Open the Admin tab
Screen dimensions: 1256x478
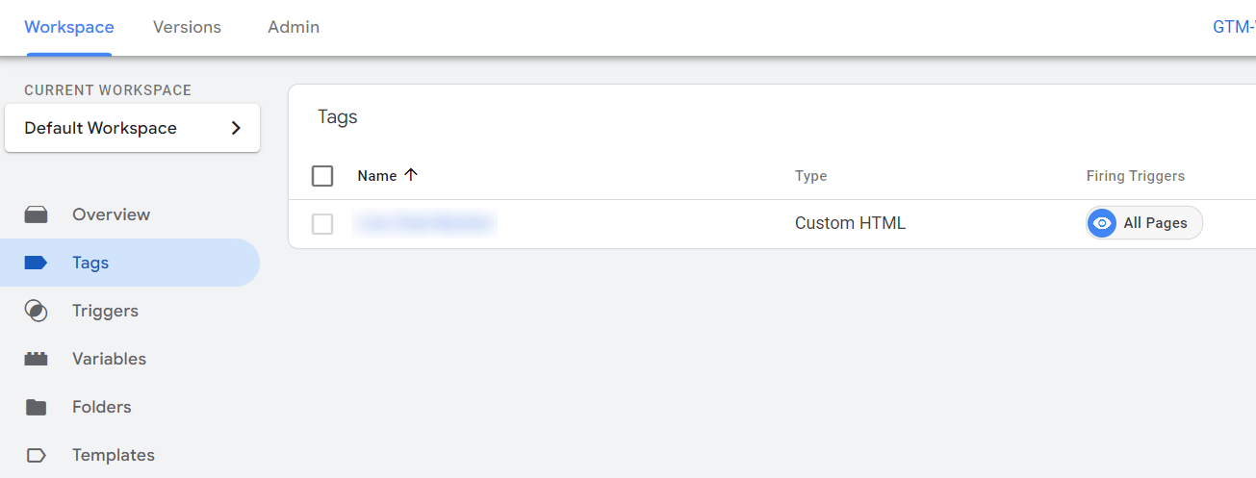(294, 27)
